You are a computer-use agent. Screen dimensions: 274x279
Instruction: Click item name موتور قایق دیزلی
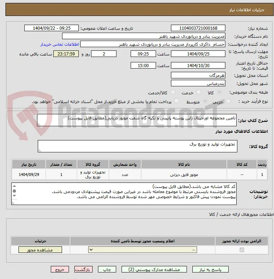click(x=184, y=175)
